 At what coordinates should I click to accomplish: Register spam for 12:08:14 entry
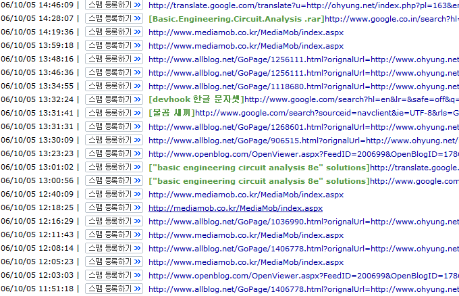pos(114,248)
